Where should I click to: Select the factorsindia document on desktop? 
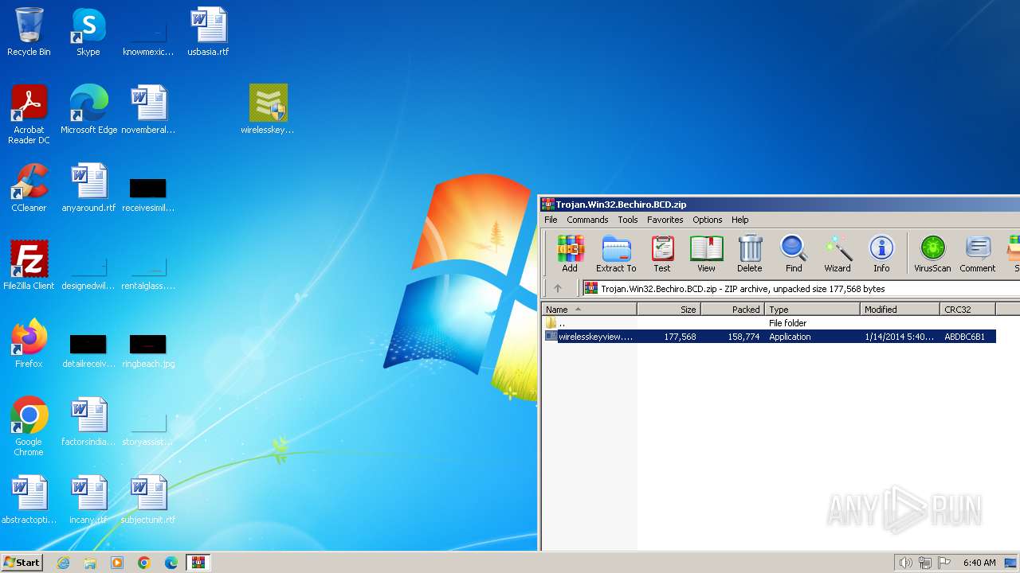coord(88,422)
